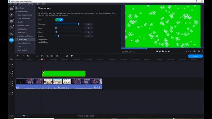Adjust the Tolerance slider handle
212x119 pixels.
click(x=79, y=24)
